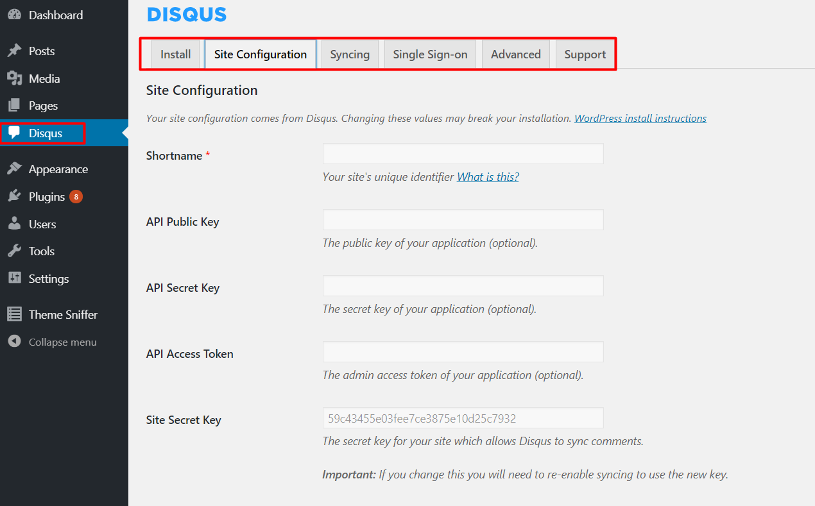Click the 'API Access Token' label

pyautogui.click(x=189, y=354)
